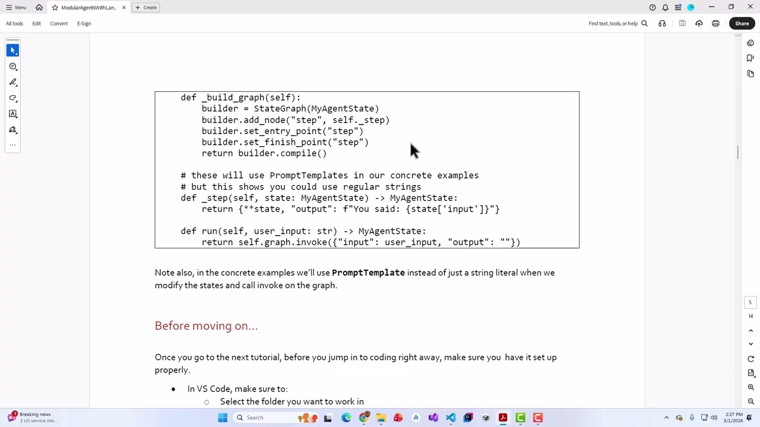Click the vertical scrollbar thumb
Viewport: 760px width, 427px height.
point(738,152)
